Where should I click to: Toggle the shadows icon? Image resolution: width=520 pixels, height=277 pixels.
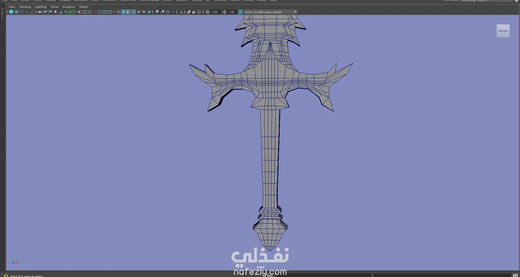point(149,12)
